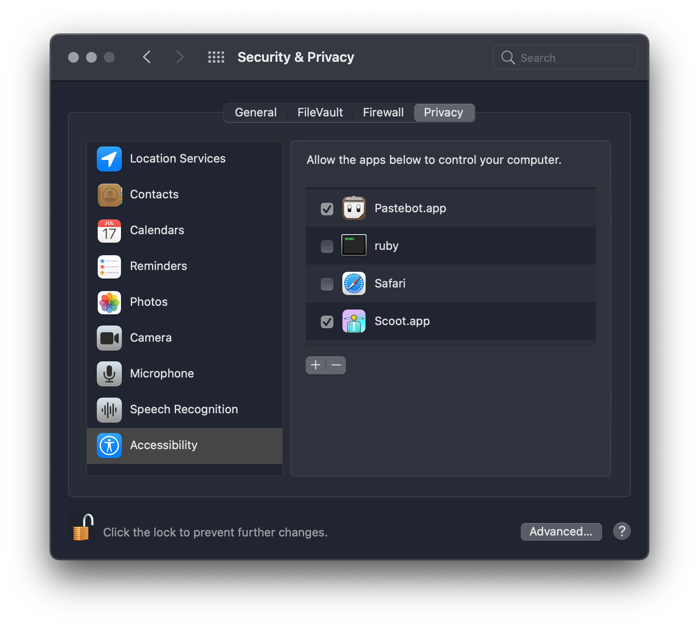
Task: Switch to the General tab
Action: 256,112
